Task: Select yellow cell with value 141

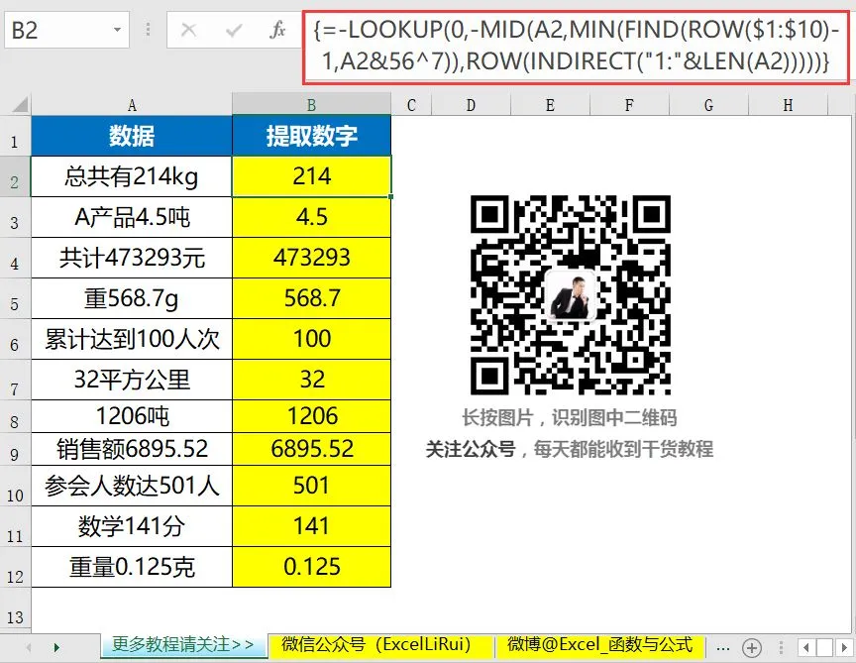Action: coord(312,526)
